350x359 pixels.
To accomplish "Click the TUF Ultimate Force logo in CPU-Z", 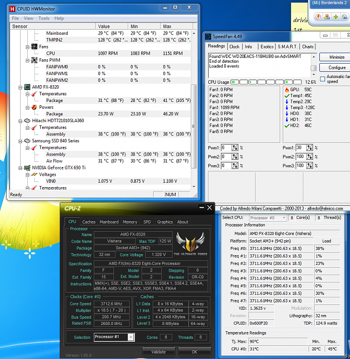I will [191, 244].
